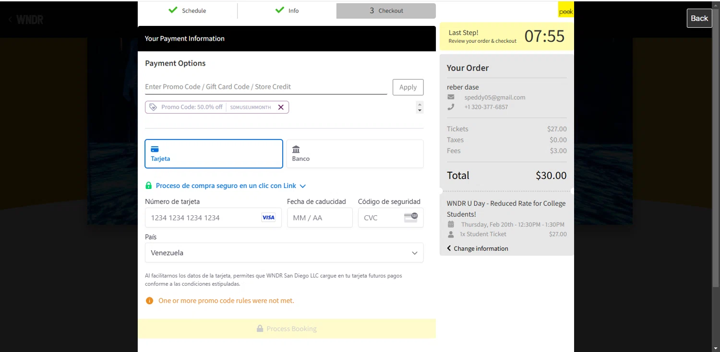Click the promo code tag icon
The image size is (720, 352).
tap(153, 107)
